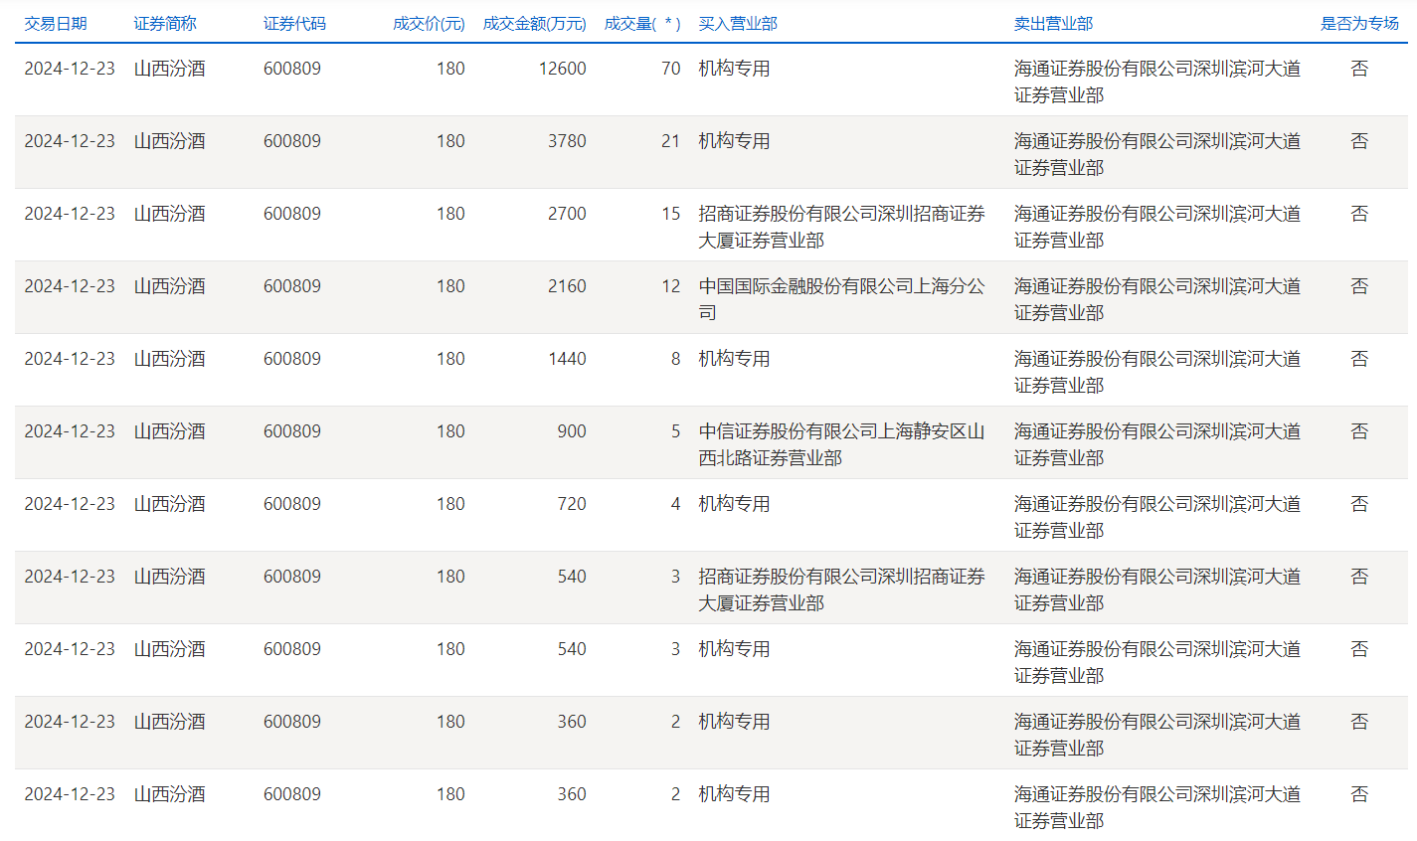Click 否 in the 3780 amount row
Viewport: 1417px width, 841px height.
pos(1359,141)
